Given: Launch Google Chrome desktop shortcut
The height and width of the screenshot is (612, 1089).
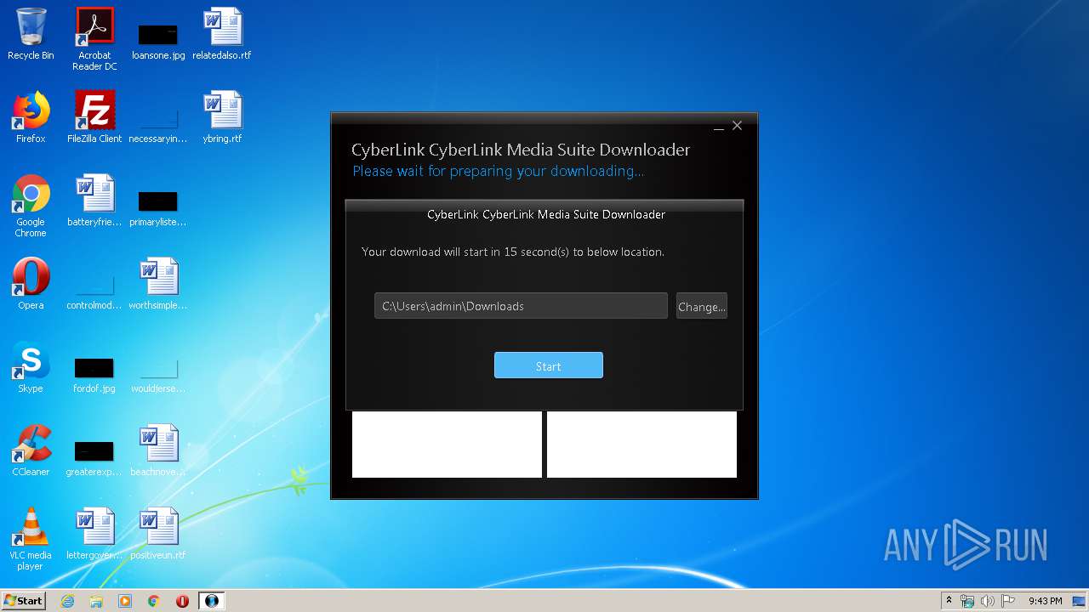Looking at the screenshot, I should [31, 206].
